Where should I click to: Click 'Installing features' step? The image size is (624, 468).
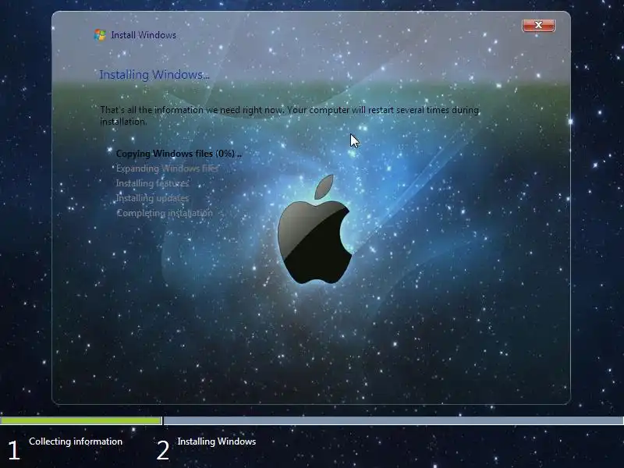152,183
